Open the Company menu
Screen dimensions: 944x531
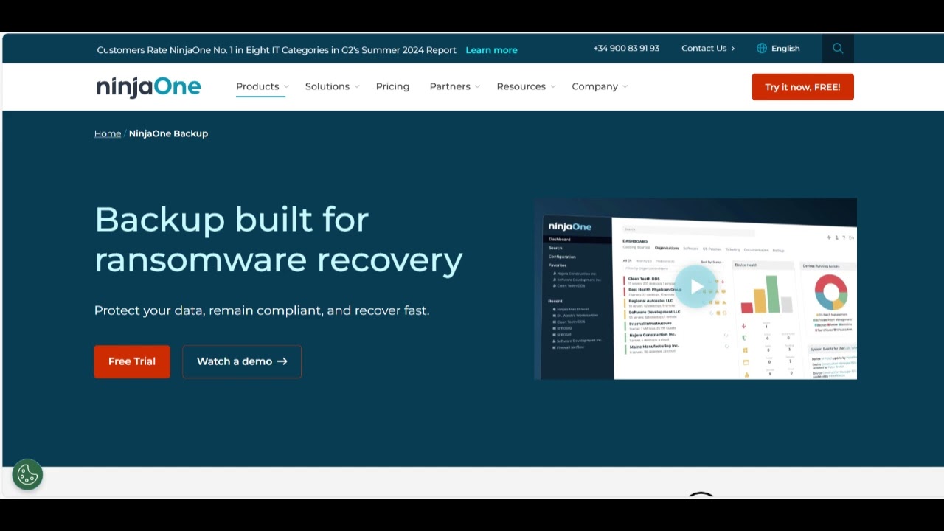[x=594, y=86]
